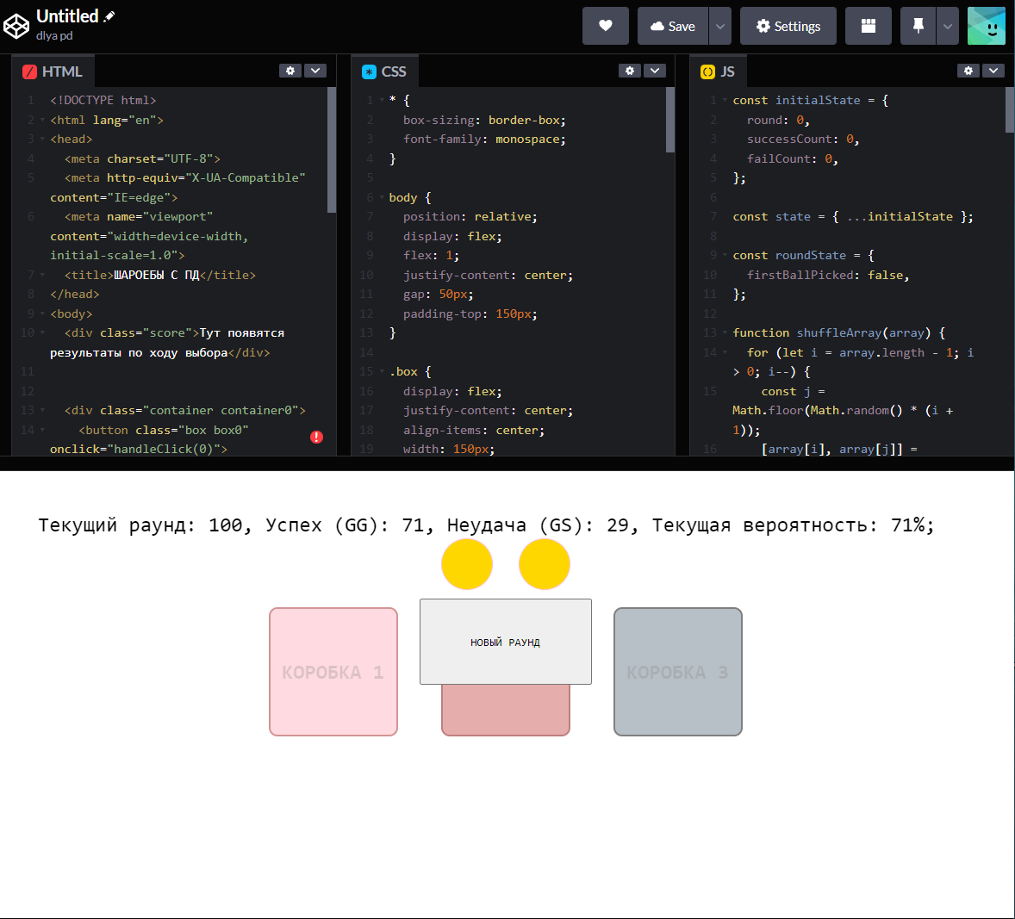Open JS editor settings gear
The height and width of the screenshot is (919, 1015).
click(968, 71)
